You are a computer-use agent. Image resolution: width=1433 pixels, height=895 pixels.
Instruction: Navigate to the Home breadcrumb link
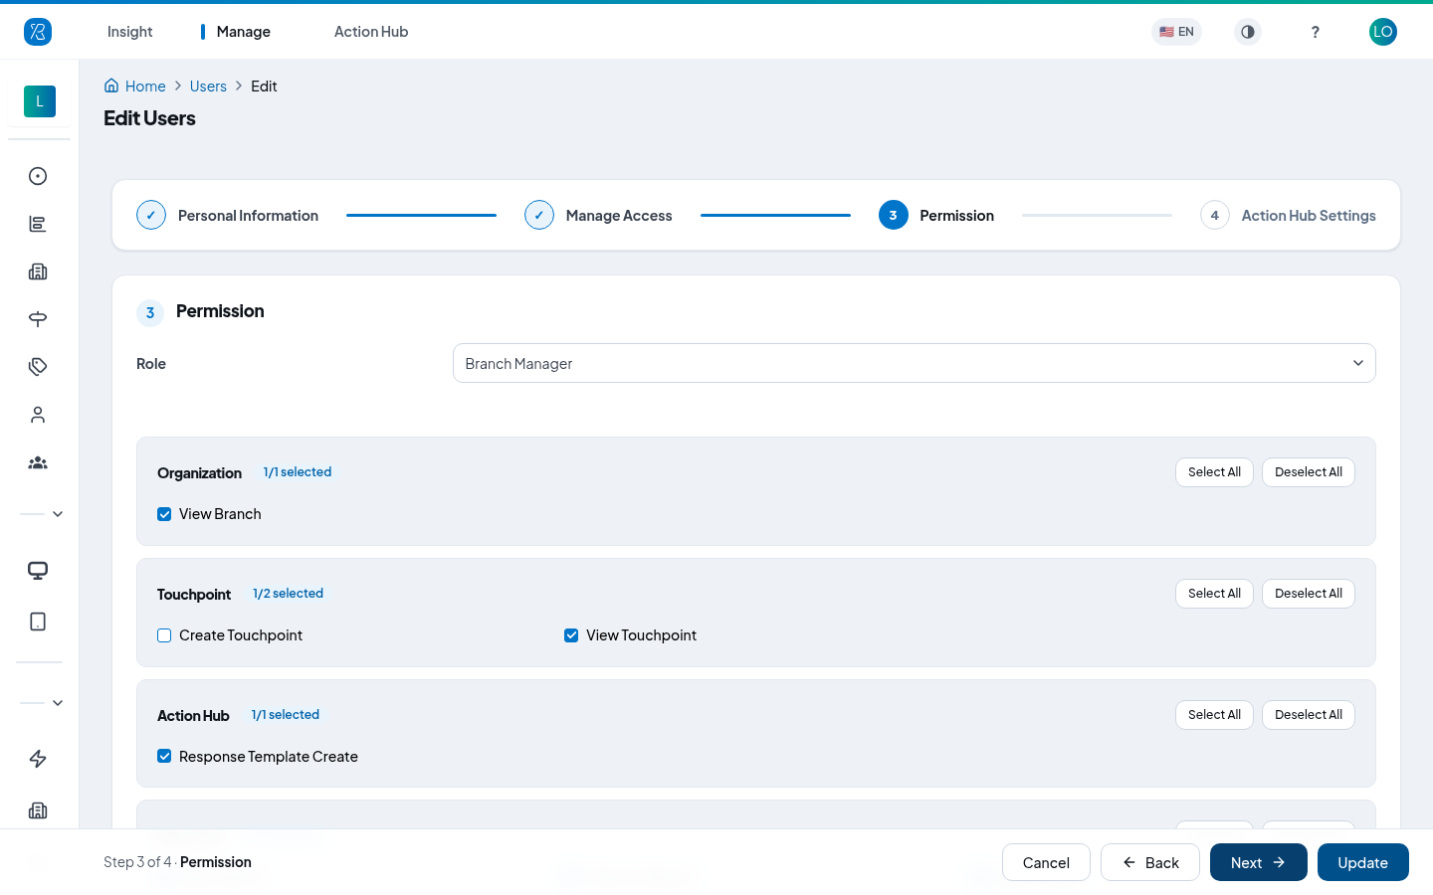coord(135,87)
